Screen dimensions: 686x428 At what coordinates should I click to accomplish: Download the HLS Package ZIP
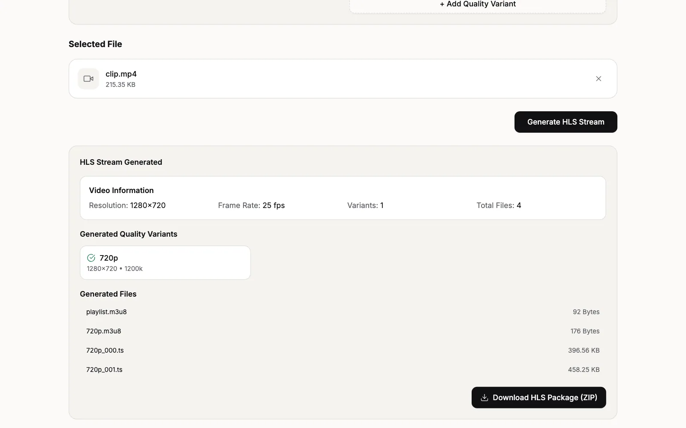(539, 398)
